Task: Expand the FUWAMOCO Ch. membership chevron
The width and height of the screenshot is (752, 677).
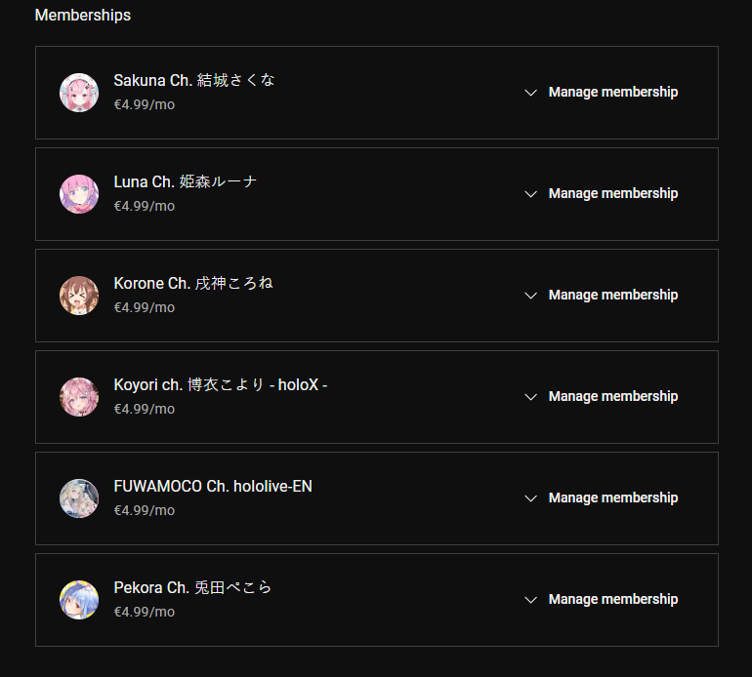Action: click(530, 498)
